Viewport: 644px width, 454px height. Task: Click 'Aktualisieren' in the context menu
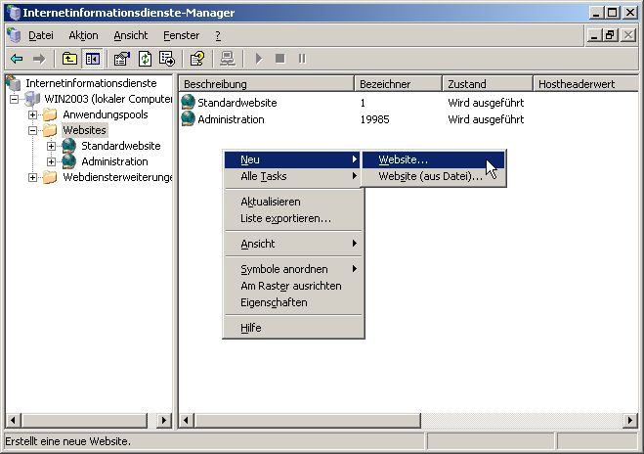(x=270, y=202)
